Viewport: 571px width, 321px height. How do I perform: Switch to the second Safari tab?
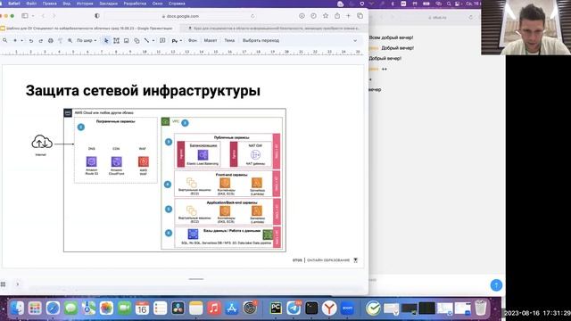tap(275, 28)
